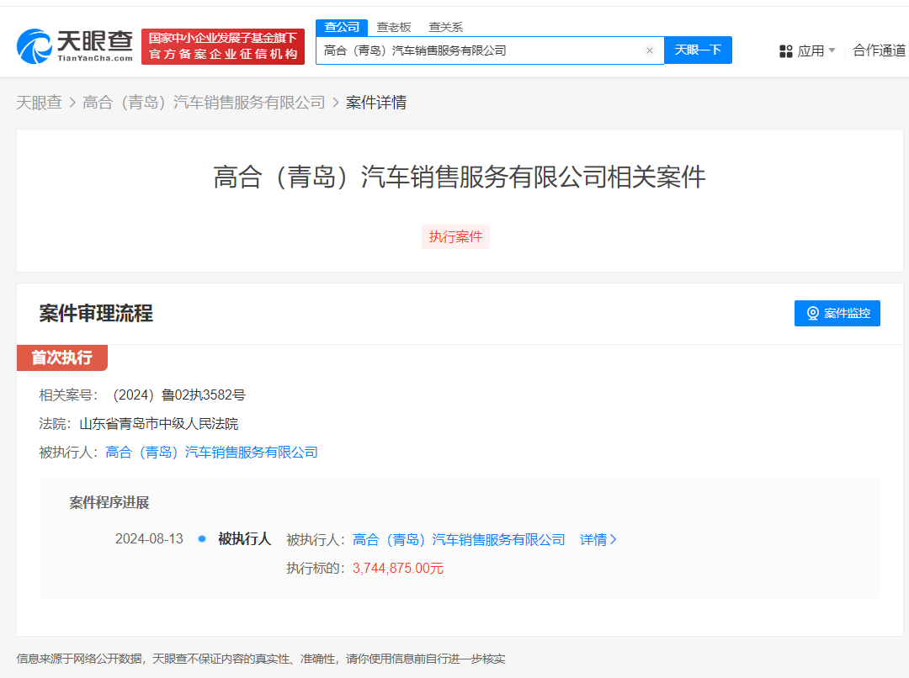
Task: Click the monitor icon on 案件监控 button
Action: point(812,313)
